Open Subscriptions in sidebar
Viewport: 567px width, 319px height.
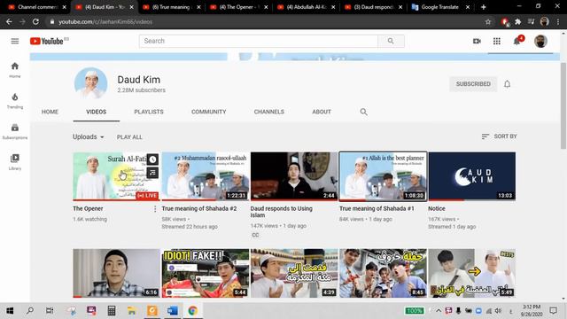(x=15, y=131)
